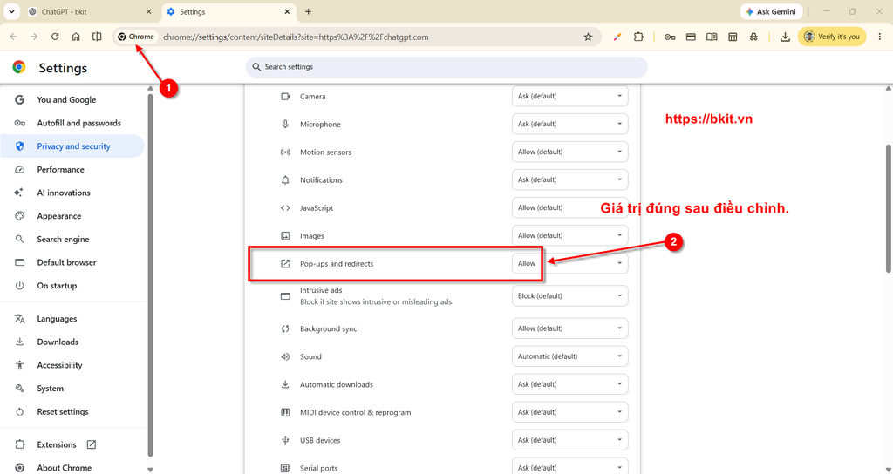
Task: Open the reading mode book icon
Action: click(712, 37)
